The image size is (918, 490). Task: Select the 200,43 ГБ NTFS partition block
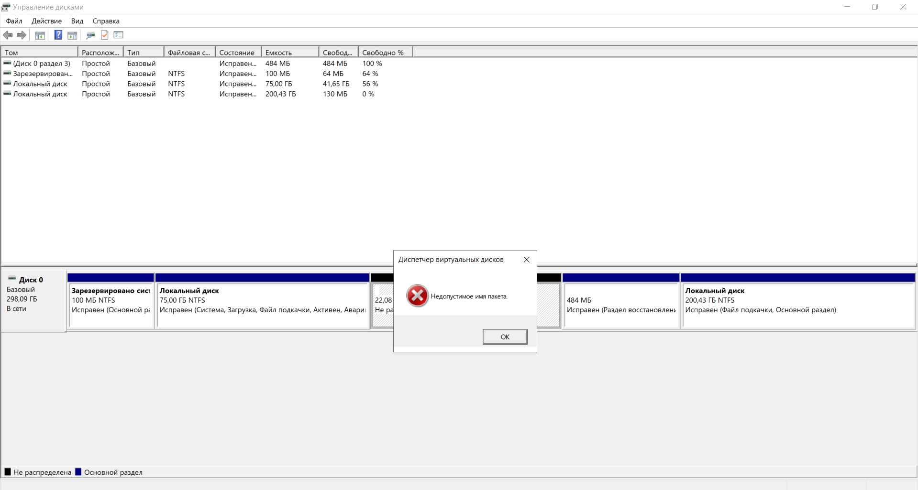point(798,301)
